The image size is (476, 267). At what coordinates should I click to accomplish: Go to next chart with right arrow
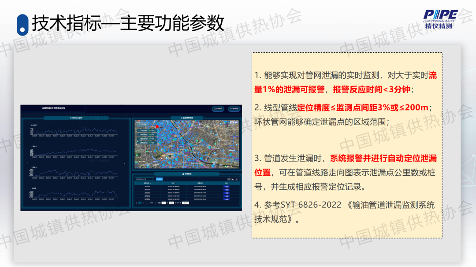click(x=125, y=163)
